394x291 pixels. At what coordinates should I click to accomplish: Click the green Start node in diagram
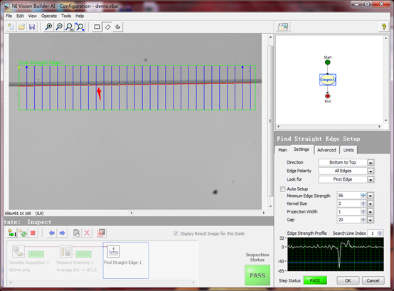pyautogui.click(x=327, y=63)
